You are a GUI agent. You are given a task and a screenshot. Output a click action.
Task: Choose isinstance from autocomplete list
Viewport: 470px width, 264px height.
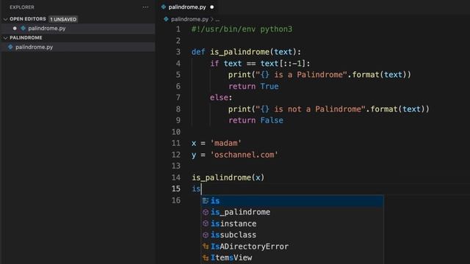click(292, 224)
